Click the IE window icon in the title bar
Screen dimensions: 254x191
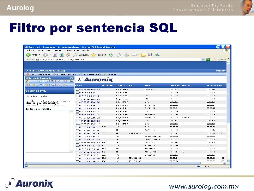(26, 47)
